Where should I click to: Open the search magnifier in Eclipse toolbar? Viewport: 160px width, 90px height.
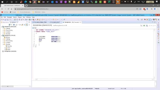click(138, 19)
